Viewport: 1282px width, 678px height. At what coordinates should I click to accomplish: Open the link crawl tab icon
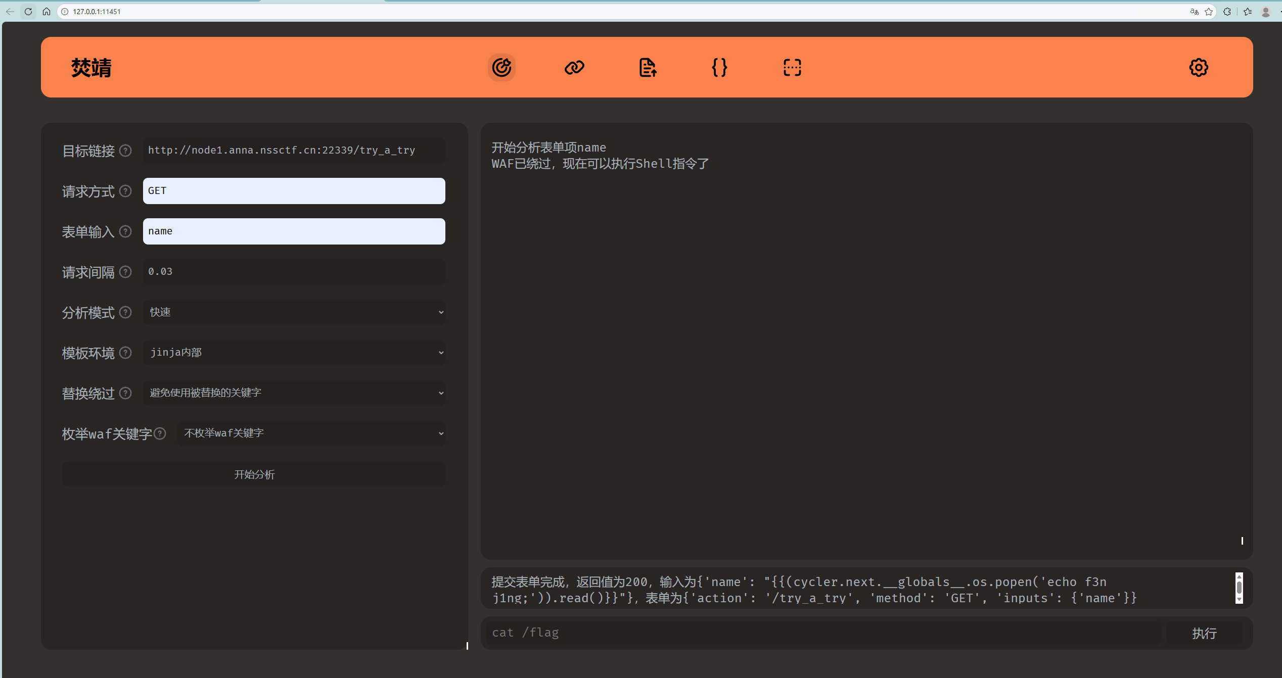click(x=574, y=67)
